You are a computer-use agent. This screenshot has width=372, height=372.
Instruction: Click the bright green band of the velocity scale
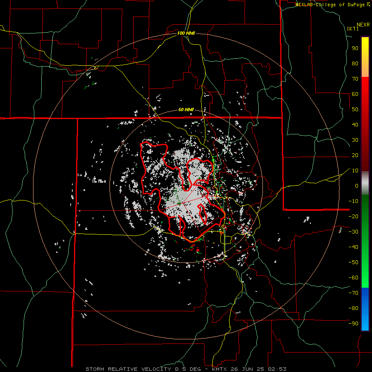365,273
